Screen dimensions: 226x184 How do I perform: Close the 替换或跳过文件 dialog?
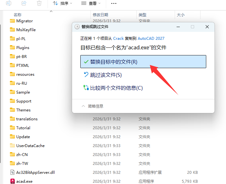pos(207,27)
